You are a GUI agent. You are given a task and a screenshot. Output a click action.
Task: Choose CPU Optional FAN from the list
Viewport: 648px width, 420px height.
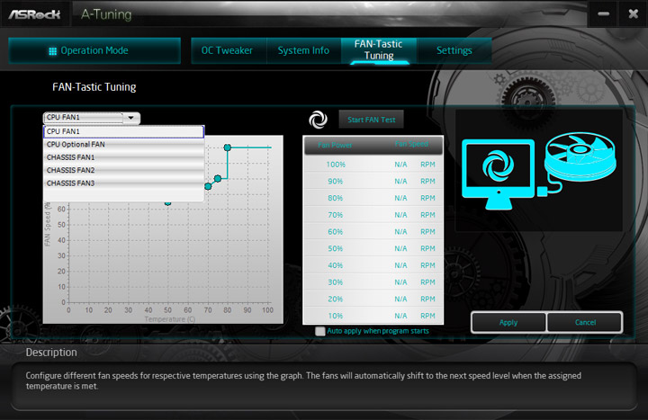[x=123, y=145]
